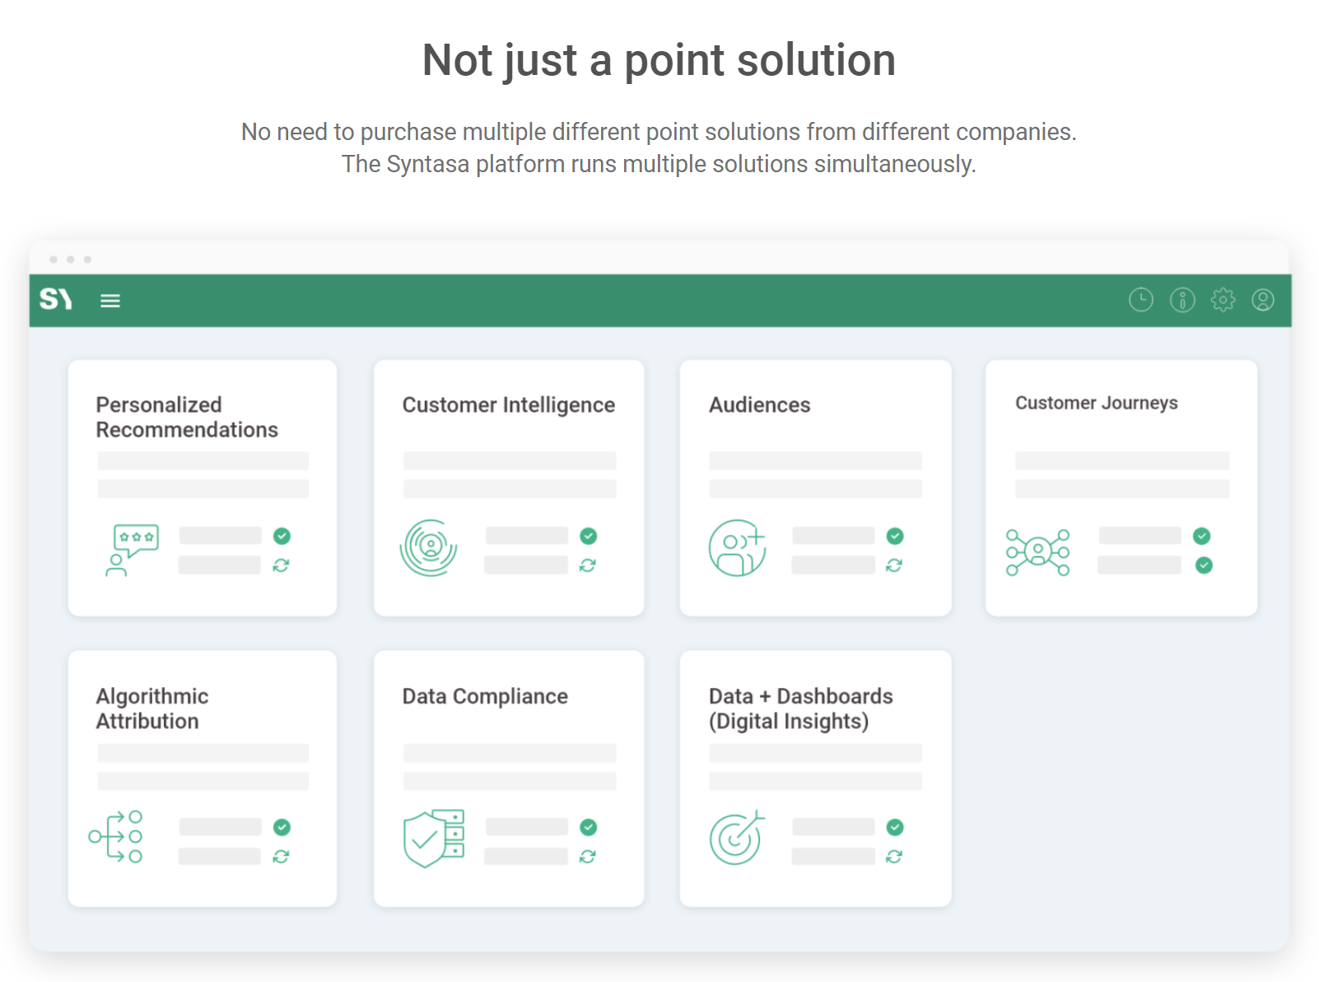Viewport: 1319px width, 982px height.
Task: Click the user profile icon
Action: (1264, 300)
